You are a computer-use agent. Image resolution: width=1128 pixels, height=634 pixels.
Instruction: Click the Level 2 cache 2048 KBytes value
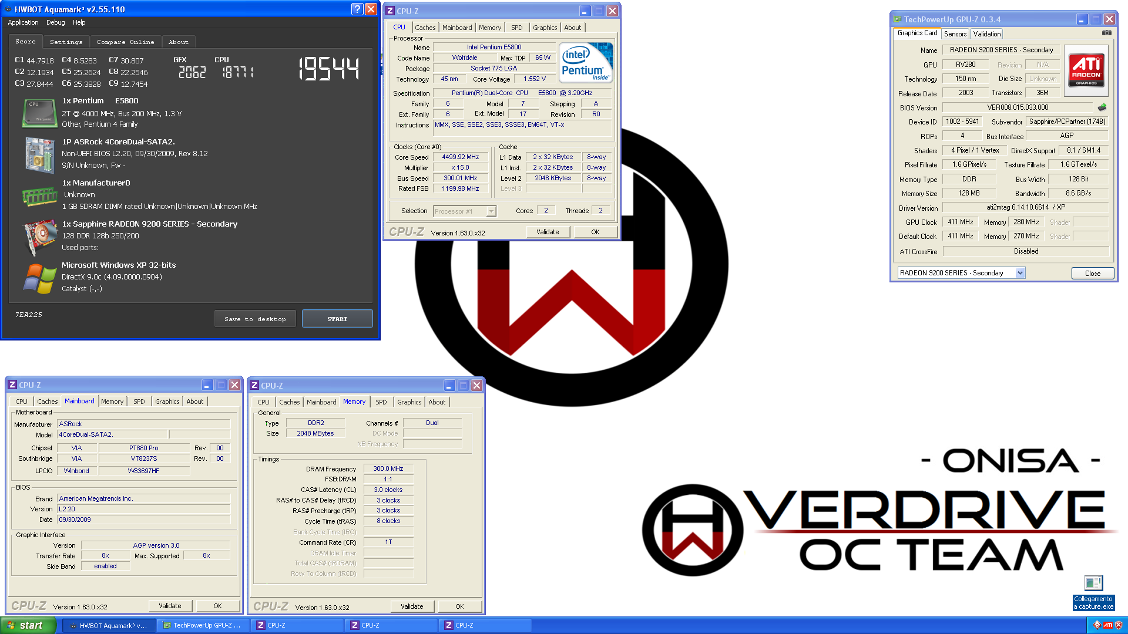[553, 178]
